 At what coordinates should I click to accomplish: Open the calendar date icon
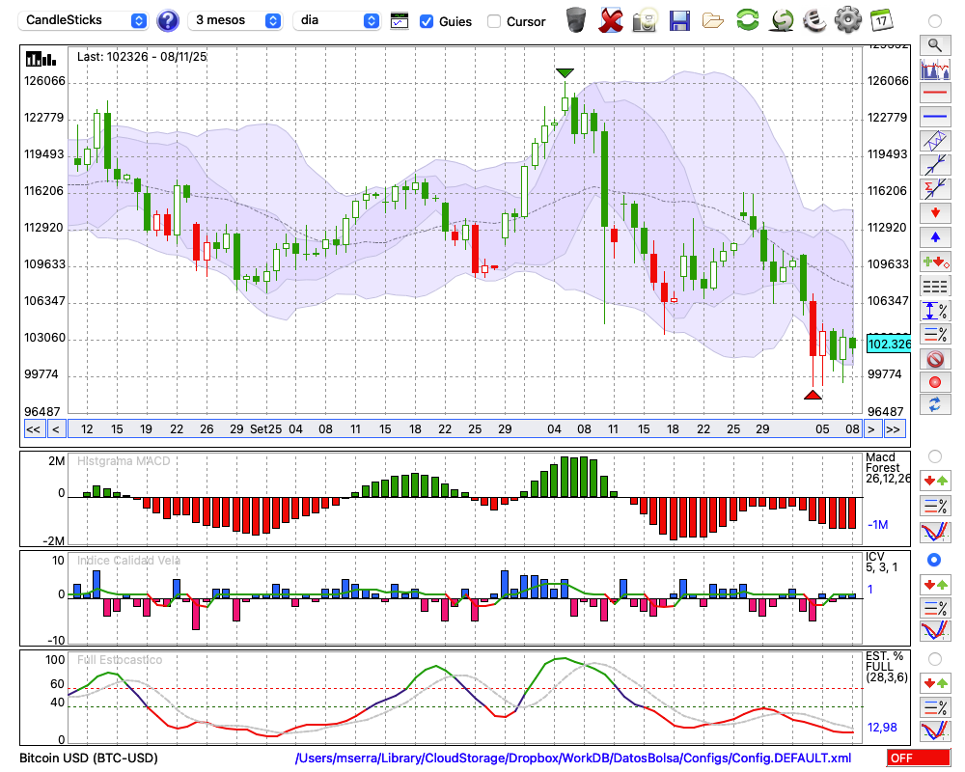point(880,19)
